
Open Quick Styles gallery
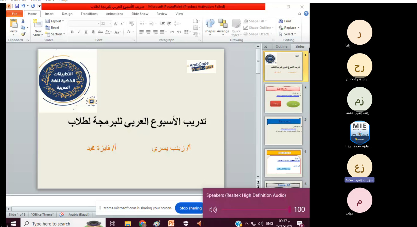click(x=236, y=28)
